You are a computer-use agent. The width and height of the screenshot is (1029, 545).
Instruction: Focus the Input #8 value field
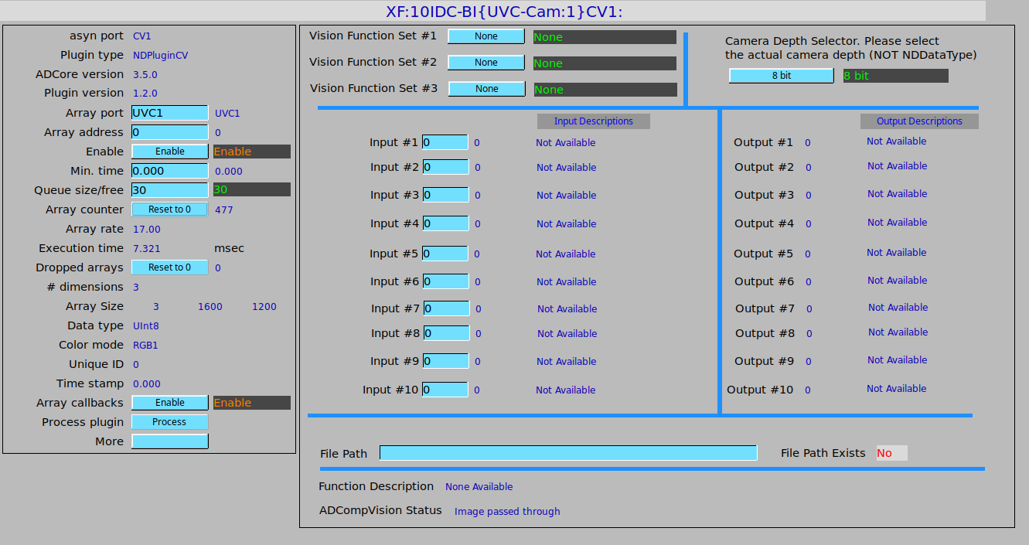click(447, 333)
